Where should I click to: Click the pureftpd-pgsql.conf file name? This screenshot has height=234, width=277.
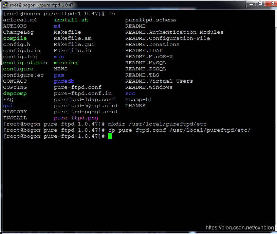coord(86,112)
